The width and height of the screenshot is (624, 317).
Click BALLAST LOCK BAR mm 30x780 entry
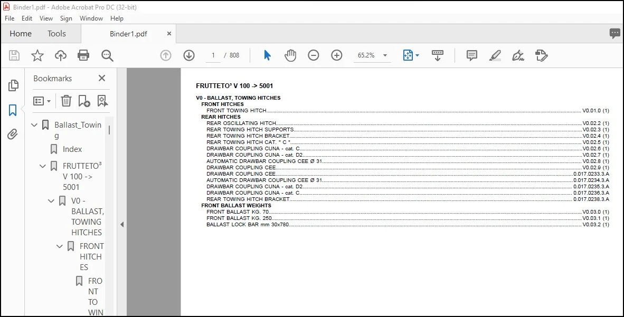408,225
